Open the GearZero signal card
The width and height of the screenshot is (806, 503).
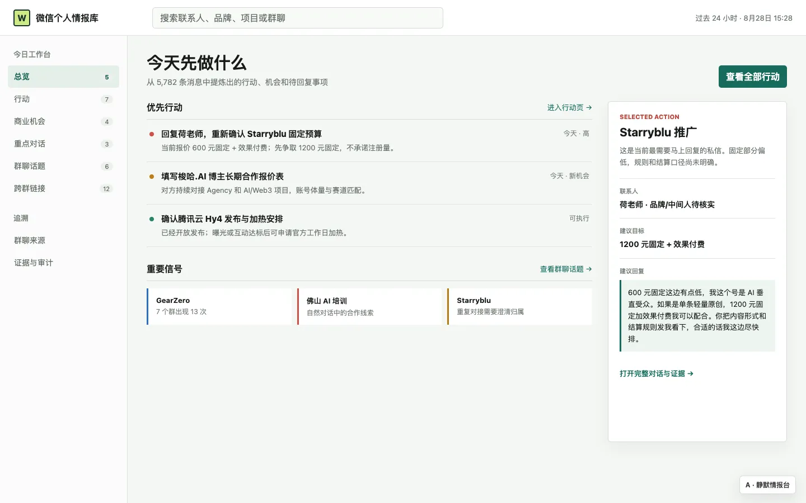(x=219, y=306)
